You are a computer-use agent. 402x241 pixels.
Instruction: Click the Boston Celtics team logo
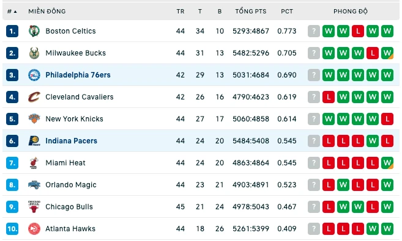[34, 31]
